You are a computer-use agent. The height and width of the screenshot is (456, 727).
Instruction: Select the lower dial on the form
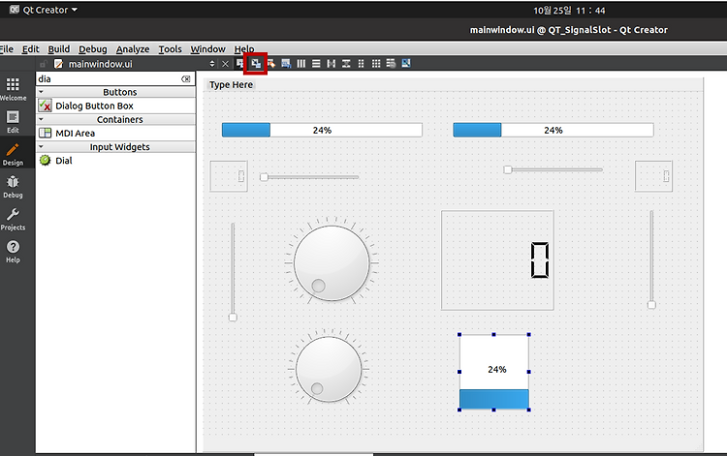(329, 369)
